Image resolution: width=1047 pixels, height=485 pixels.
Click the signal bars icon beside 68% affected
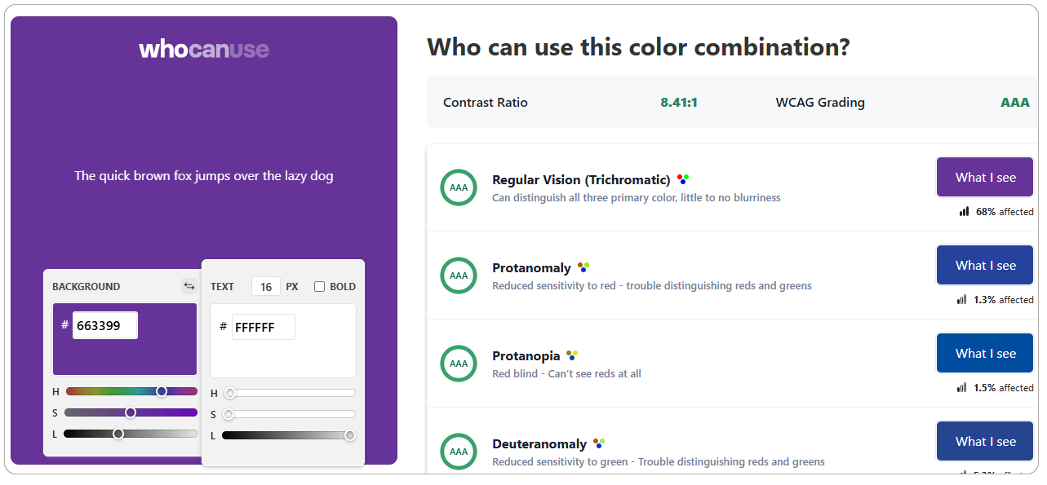(x=965, y=212)
